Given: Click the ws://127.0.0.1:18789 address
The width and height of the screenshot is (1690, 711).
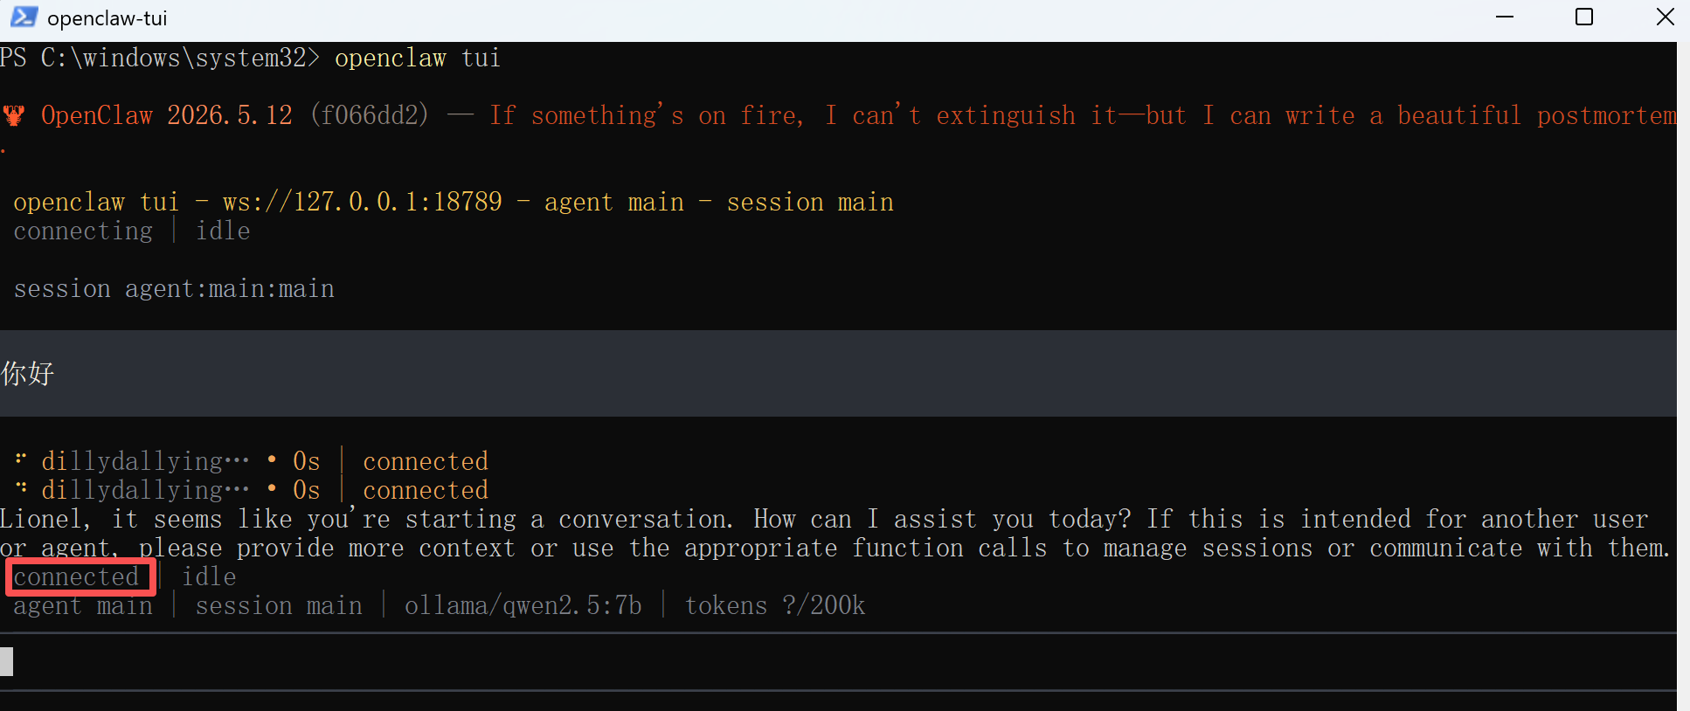Looking at the screenshot, I should pos(363,202).
